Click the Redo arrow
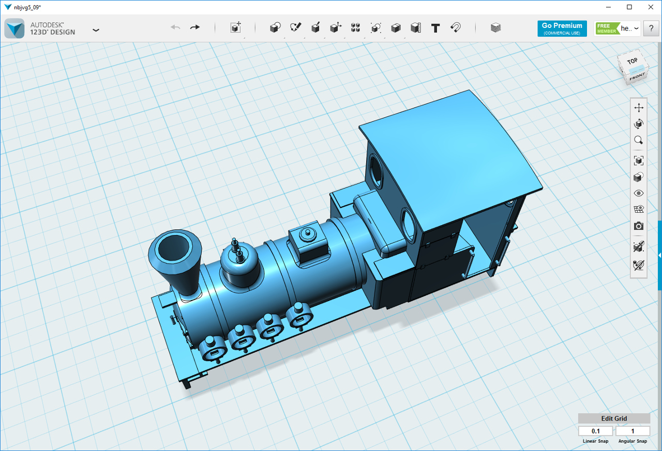The height and width of the screenshot is (451, 662). point(194,27)
